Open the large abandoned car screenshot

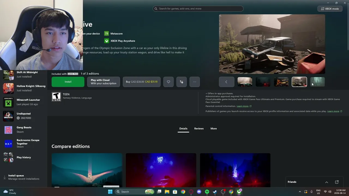pyautogui.click(x=272, y=44)
